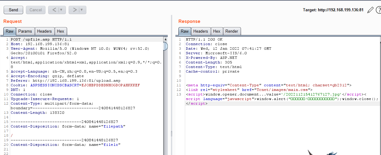
Task: Open the forward history dropdown arrow
Action: [82, 10]
